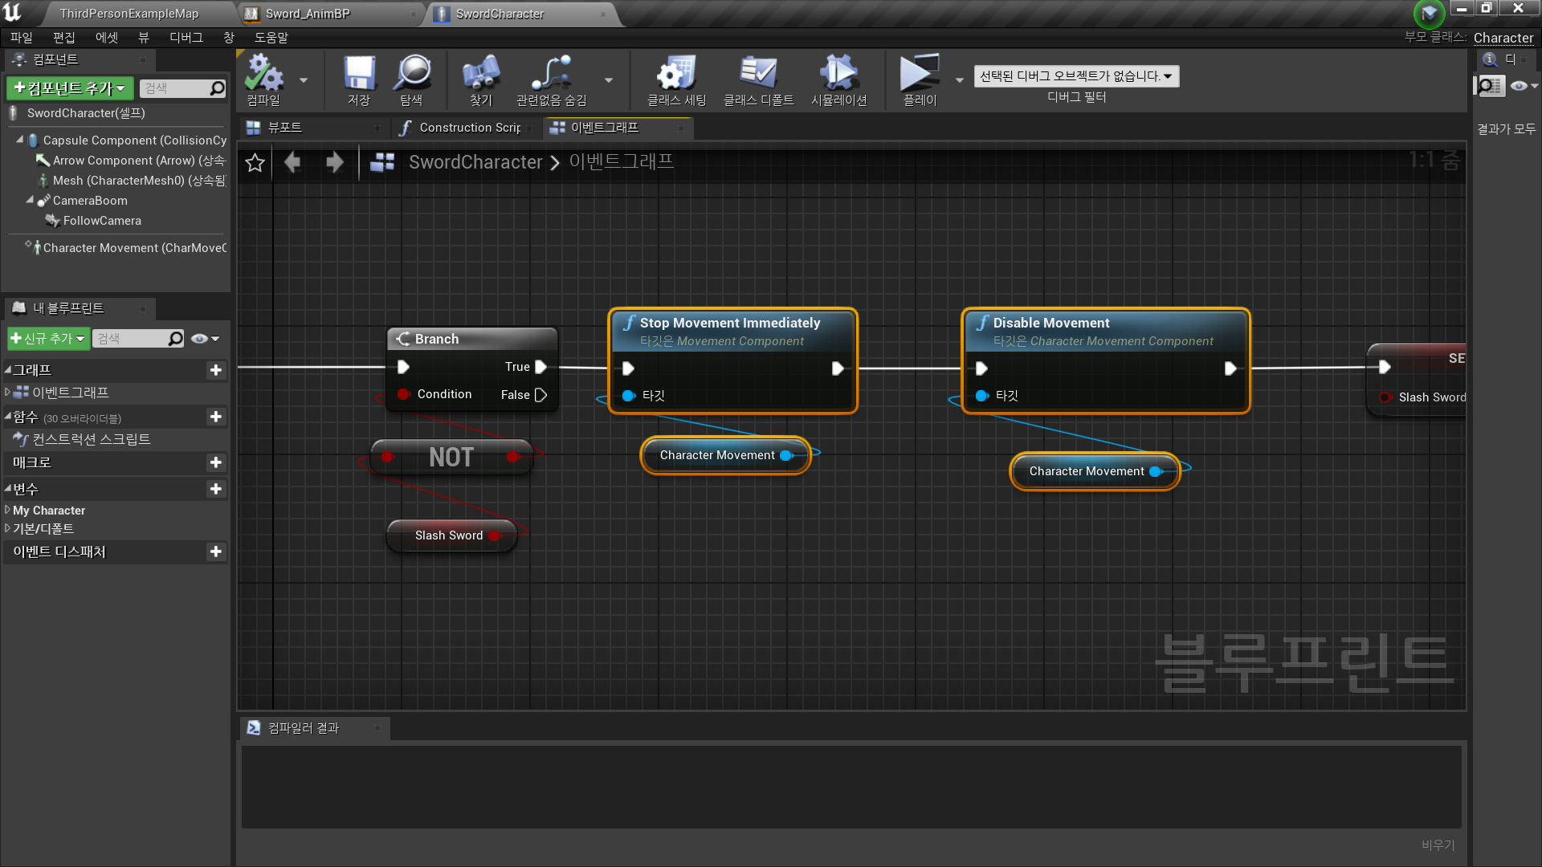Viewport: 1542px width, 867px height.
Task: Open Class Settings gear icon
Action: [676, 74]
